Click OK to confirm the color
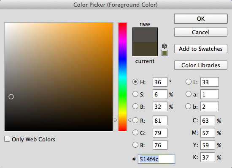 (201, 19)
